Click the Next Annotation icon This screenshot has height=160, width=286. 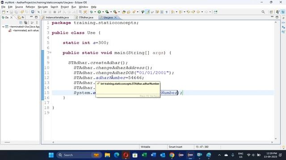[x=173, y=12]
